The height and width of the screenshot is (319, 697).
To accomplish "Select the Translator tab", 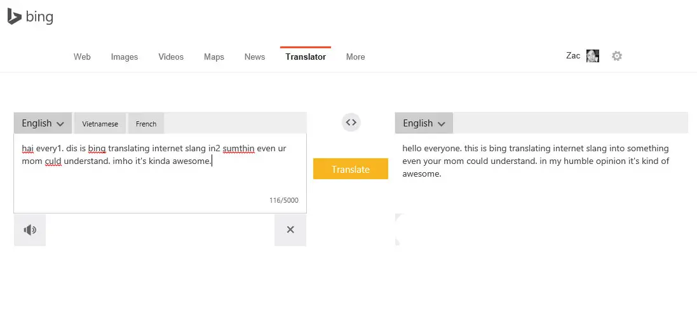I will pos(306,57).
